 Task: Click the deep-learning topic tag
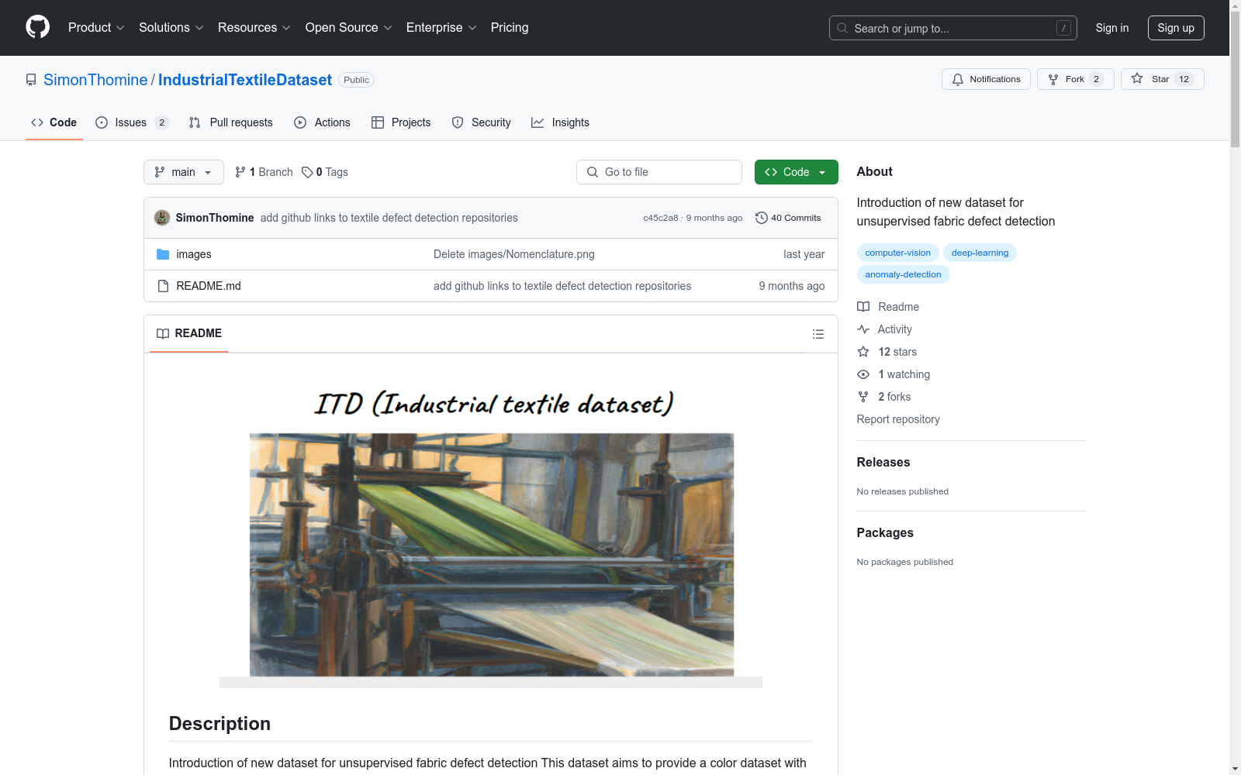[x=980, y=253]
